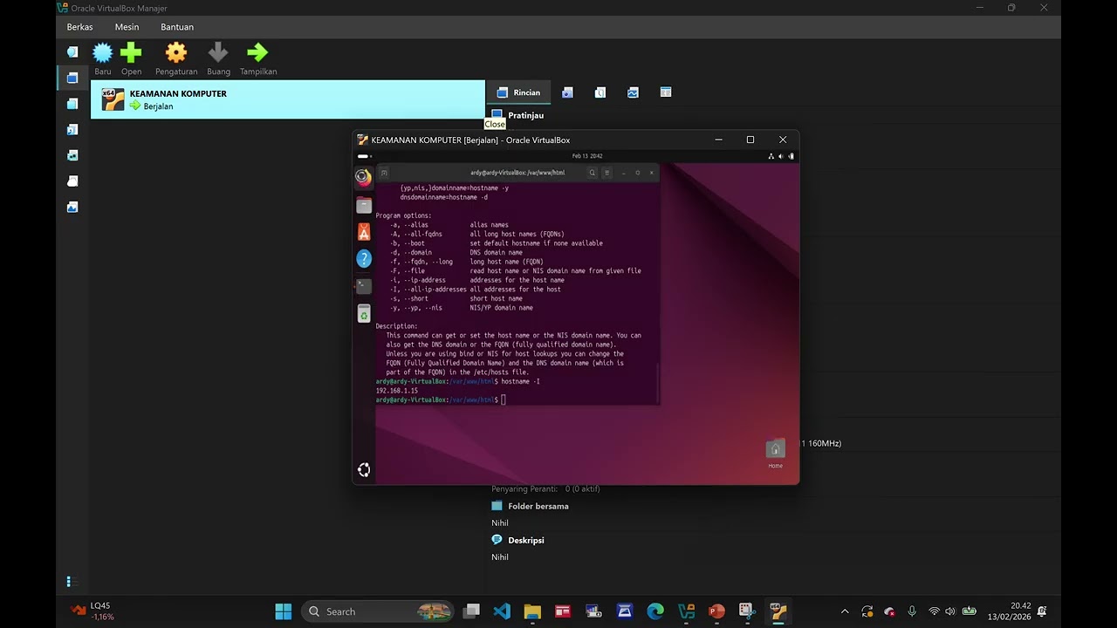The height and width of the screenshot is (628, 1117).
Task: Click the sixth icon in the Manager left sidebar
Action: pyautogui.click(x=72, y=181)
